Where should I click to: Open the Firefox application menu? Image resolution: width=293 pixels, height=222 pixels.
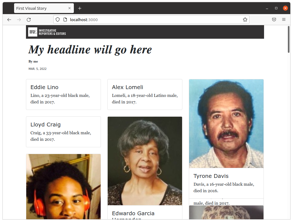pyautogui.click(x=284, y=20)
